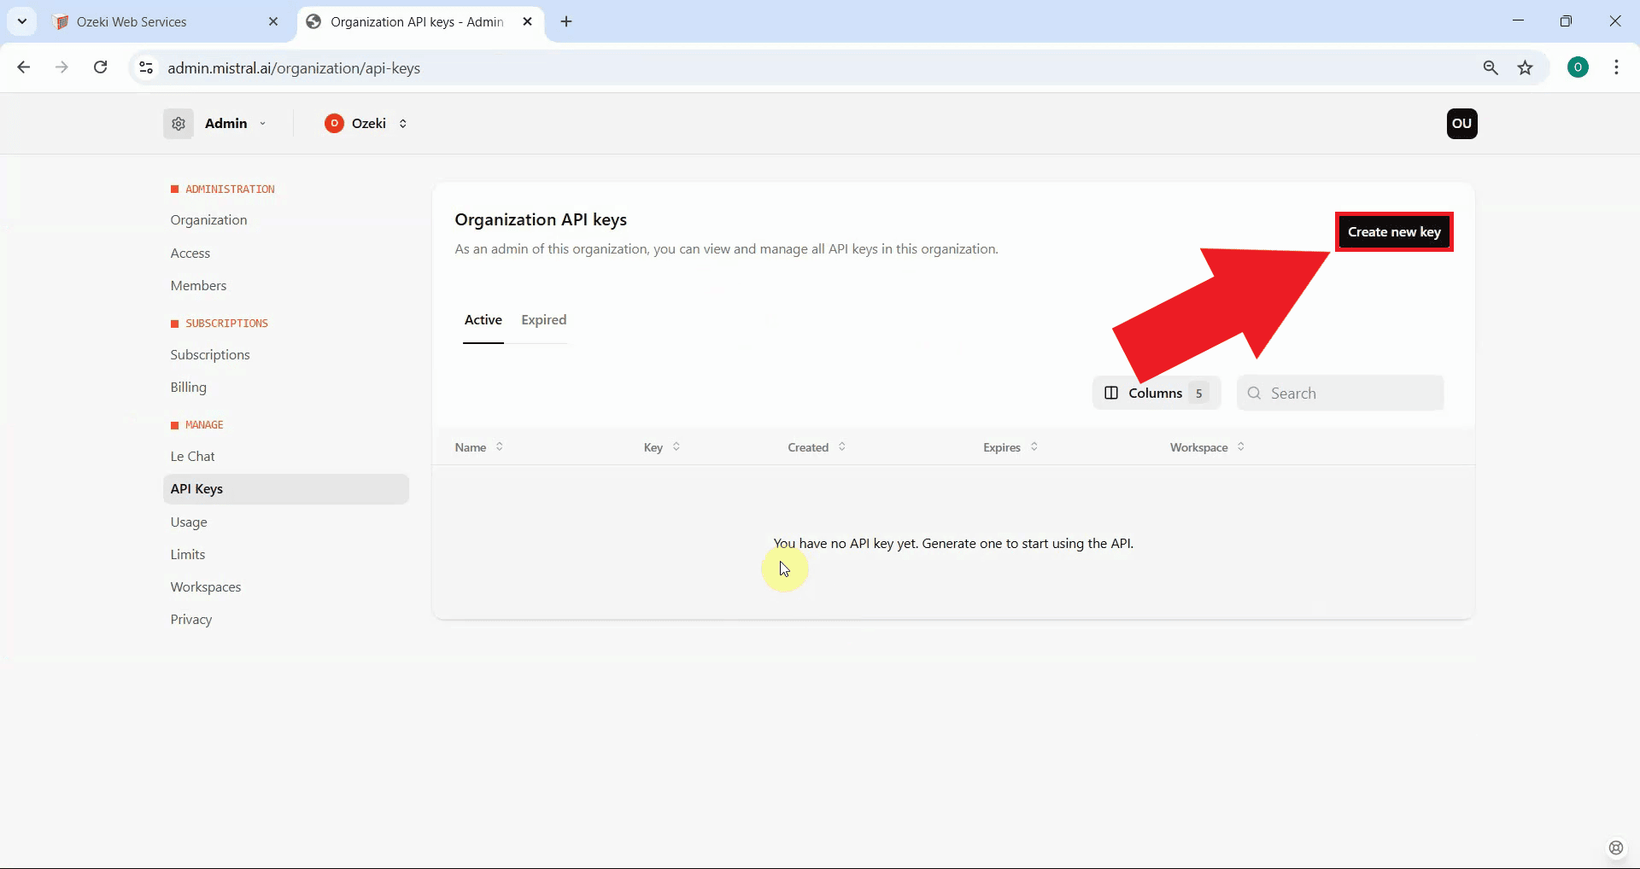Click the page reload icon
Image resolution: width=1640 pixels, height=869 pixels.
[100, 67]
